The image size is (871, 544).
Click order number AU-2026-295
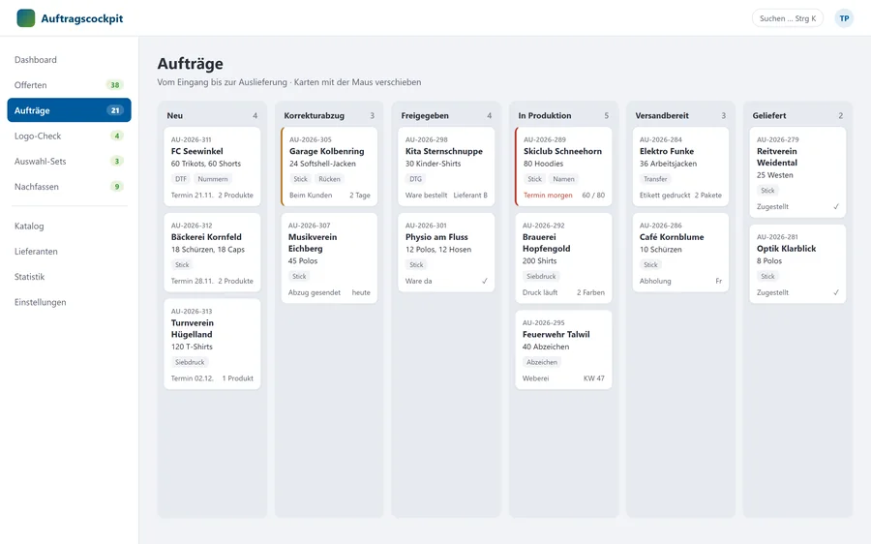pyautogui.click(x=543, y=322)
